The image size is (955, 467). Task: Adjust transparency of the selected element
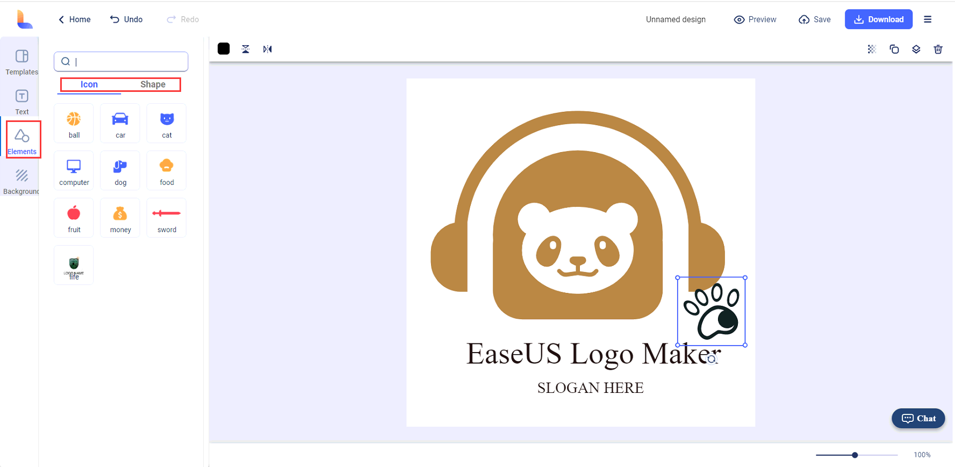[872, 49]
